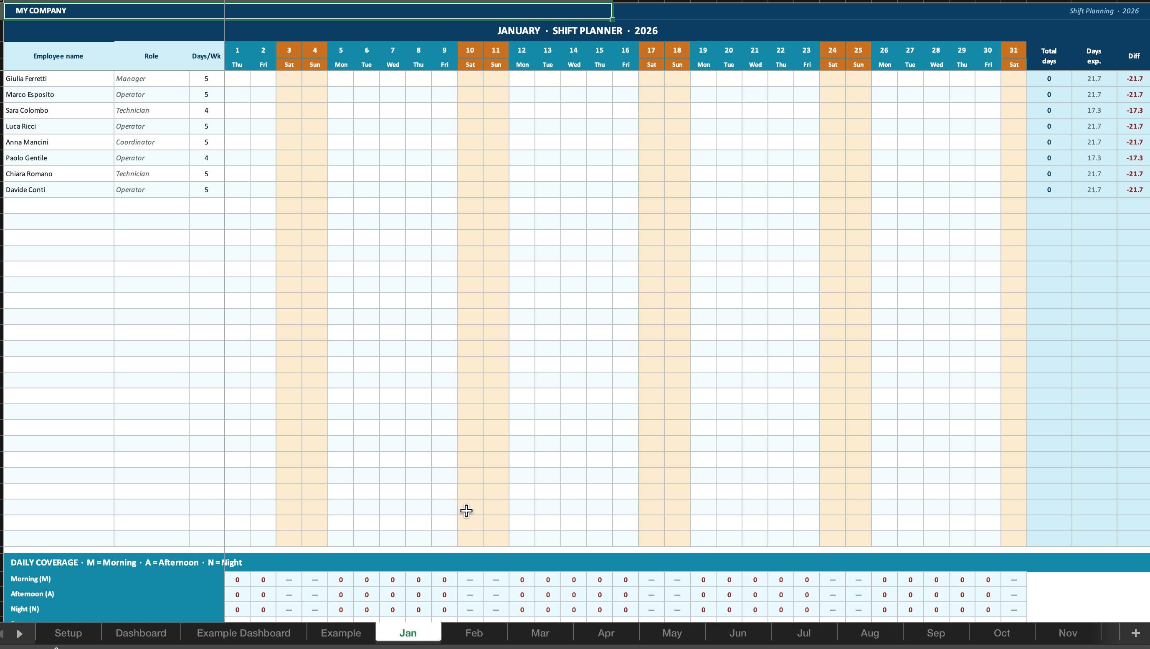Open the Example Dashboard tab
The width and height of the screenshot is (1150, 649).
(x=244, y=633)
